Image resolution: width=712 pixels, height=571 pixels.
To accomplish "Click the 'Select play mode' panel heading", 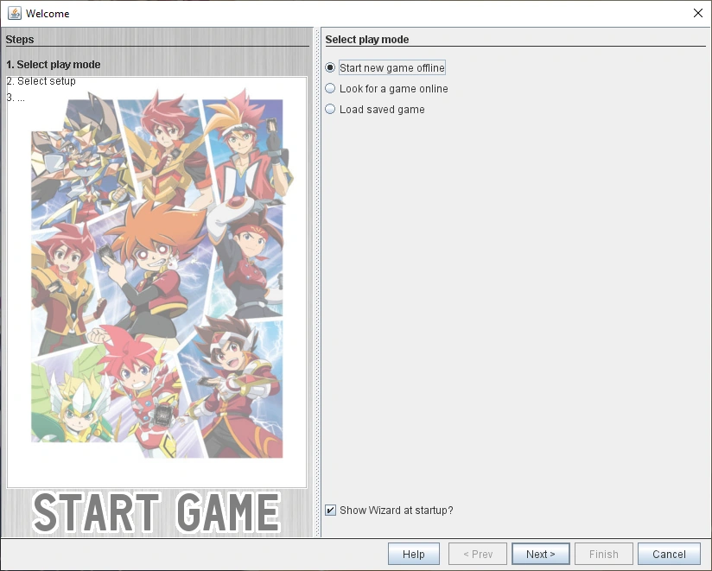I will point(367,40).
